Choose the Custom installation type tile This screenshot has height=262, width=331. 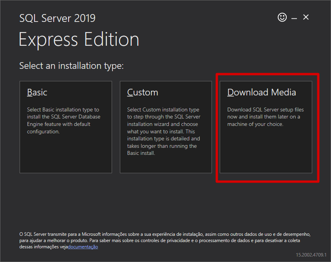pos(166,127)
